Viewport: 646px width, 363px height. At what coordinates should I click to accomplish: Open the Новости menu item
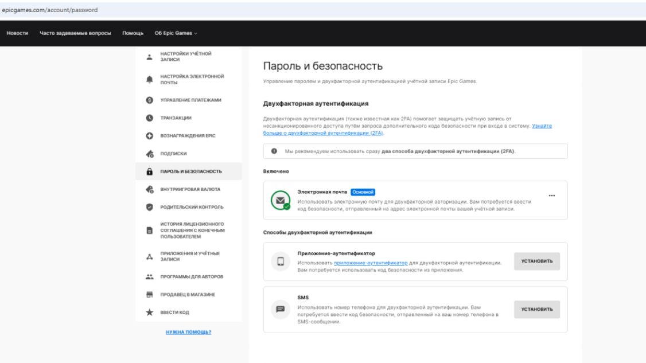pos(17,33)
